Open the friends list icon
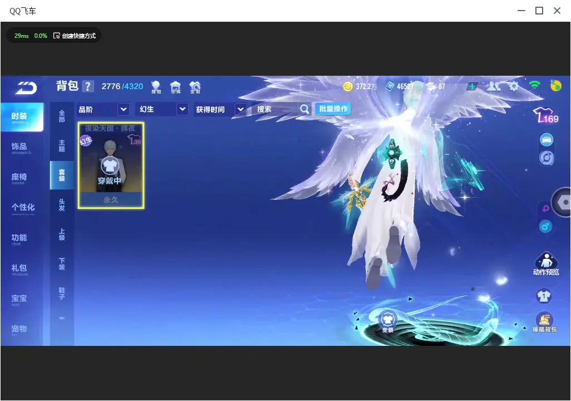Viewport: 571px width, 401px height. click(494, 86)
